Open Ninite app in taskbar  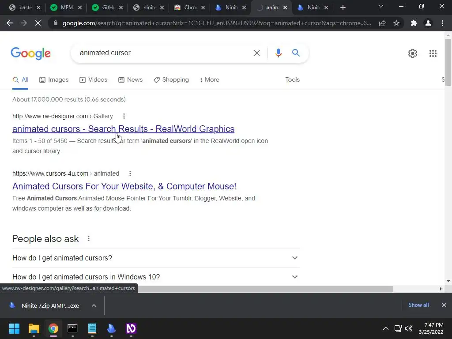point(112,328)
